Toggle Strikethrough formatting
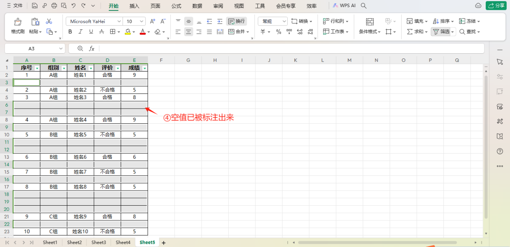Image resolution: width=510 pixels, height=247 pixels. click(x=102, y=32)
